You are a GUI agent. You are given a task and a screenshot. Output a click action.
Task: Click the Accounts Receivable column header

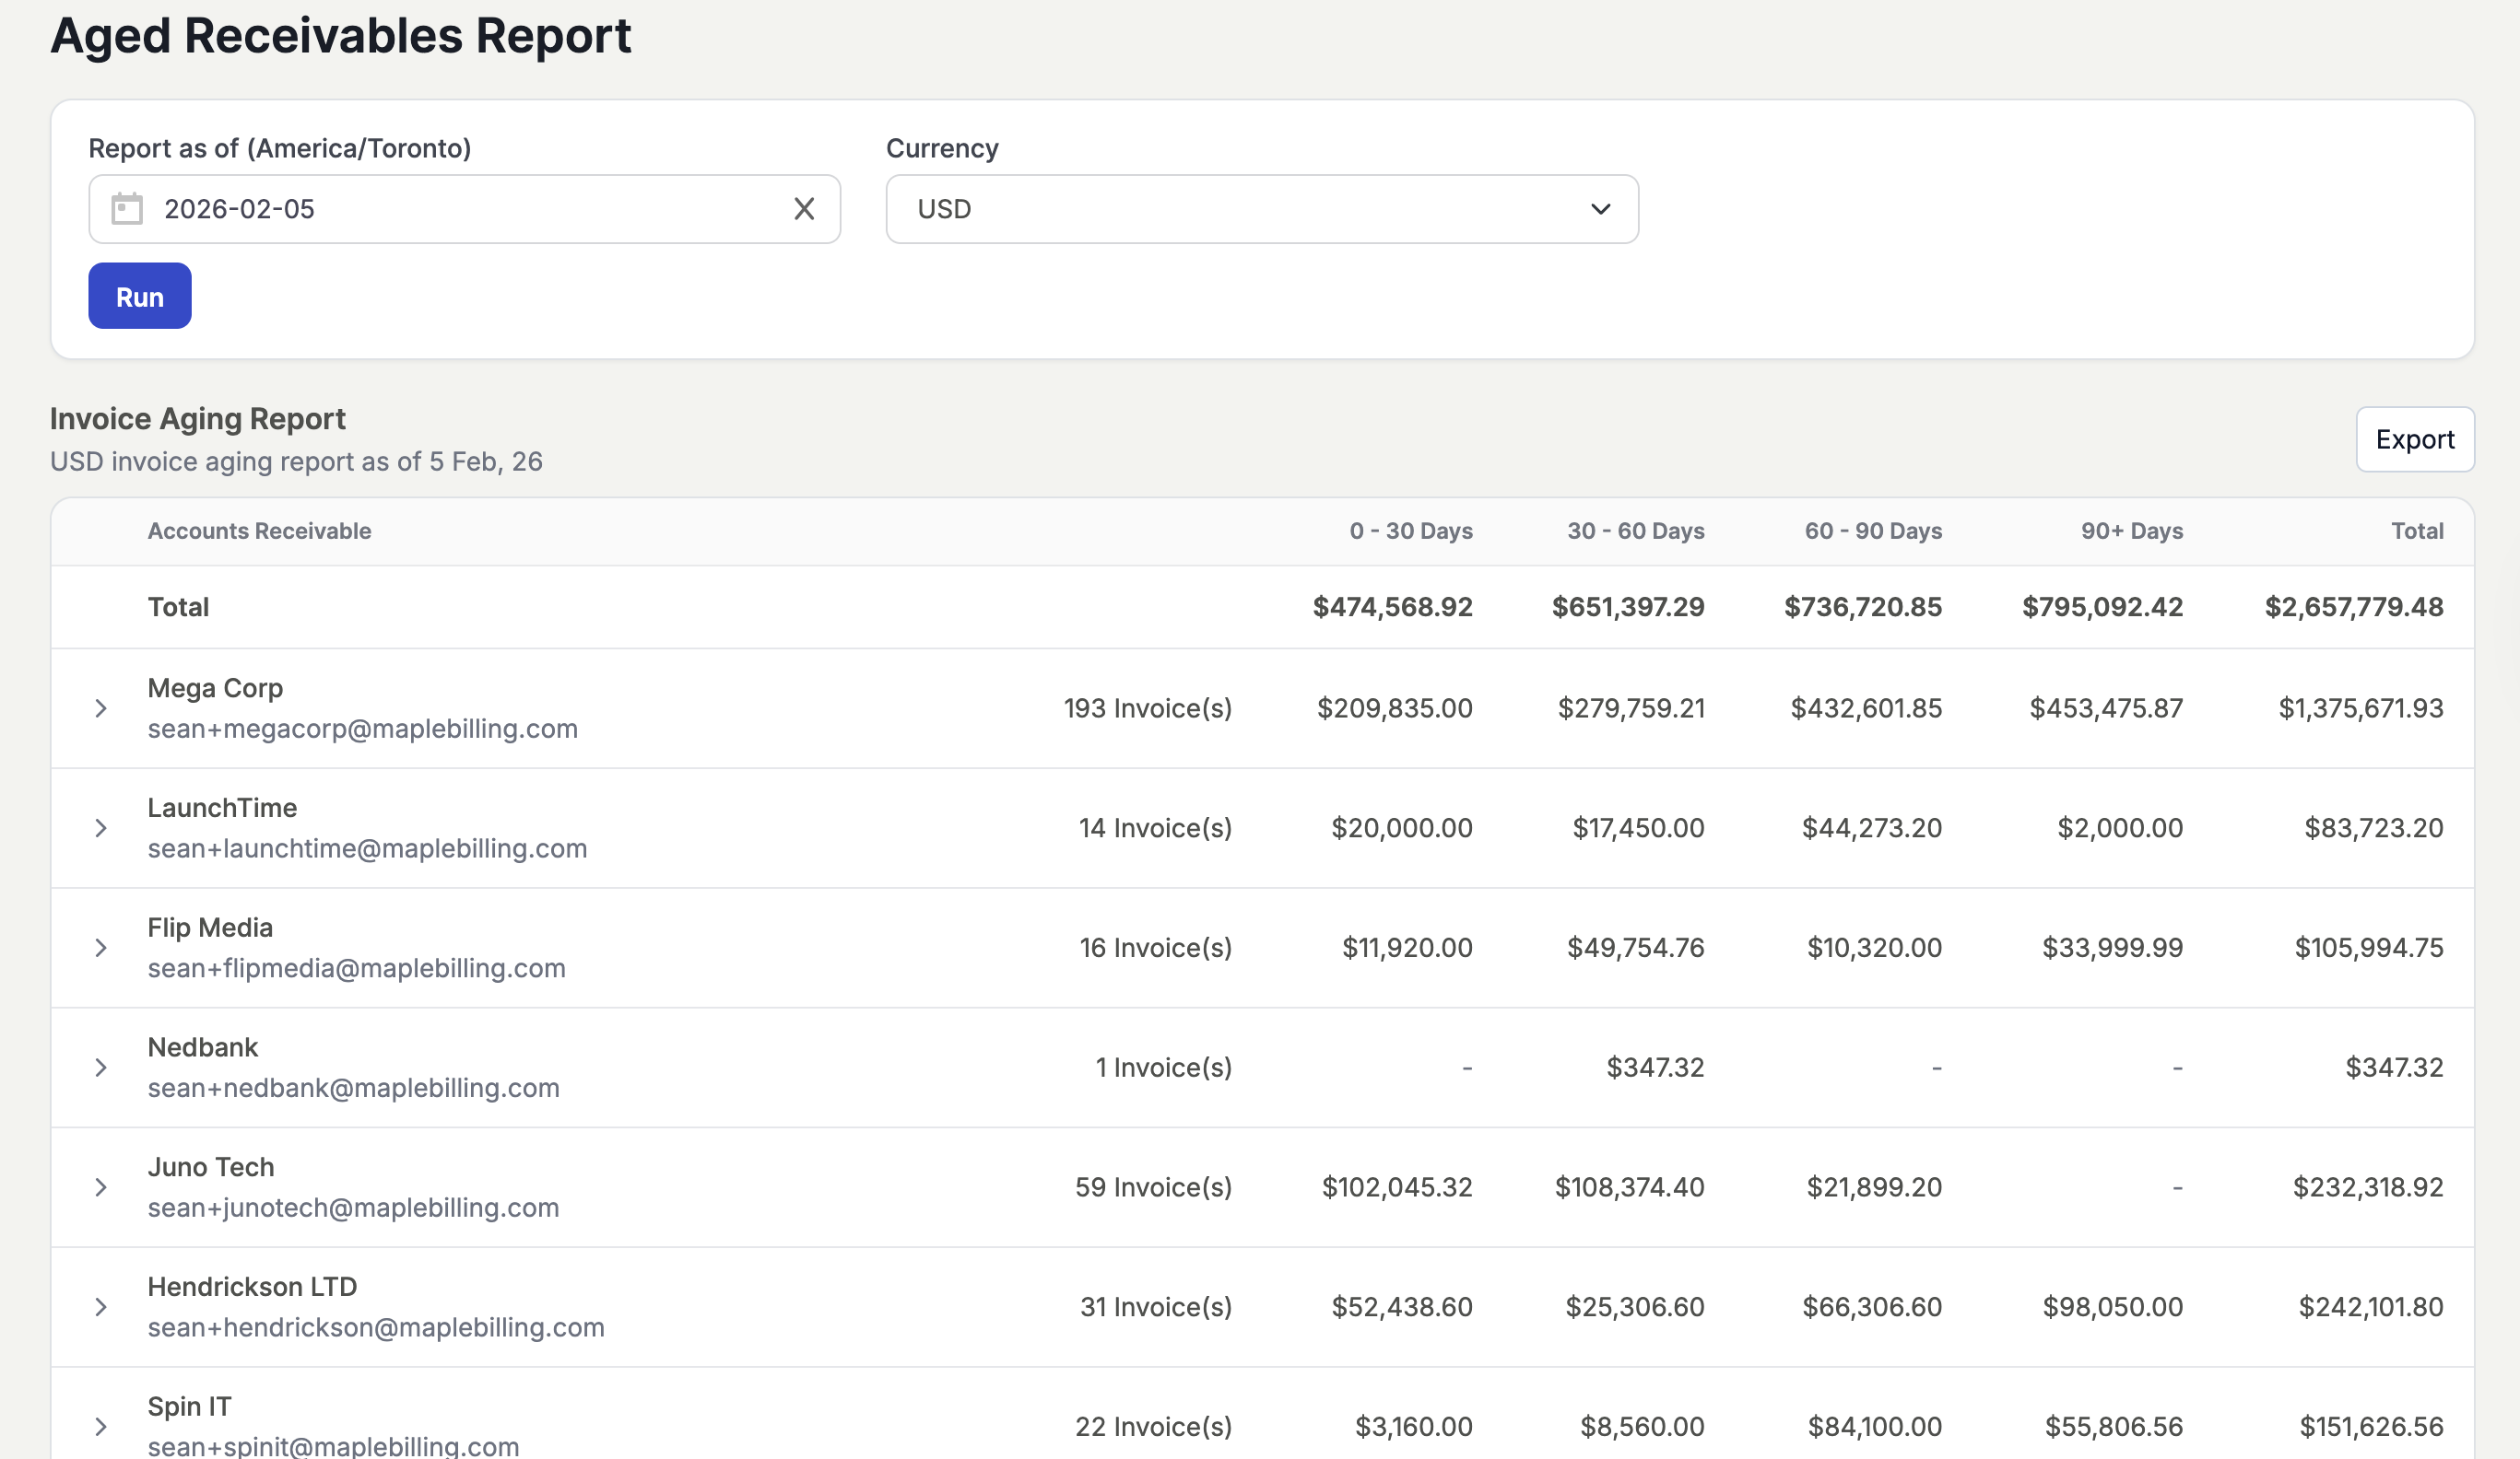tap(259, 531)
